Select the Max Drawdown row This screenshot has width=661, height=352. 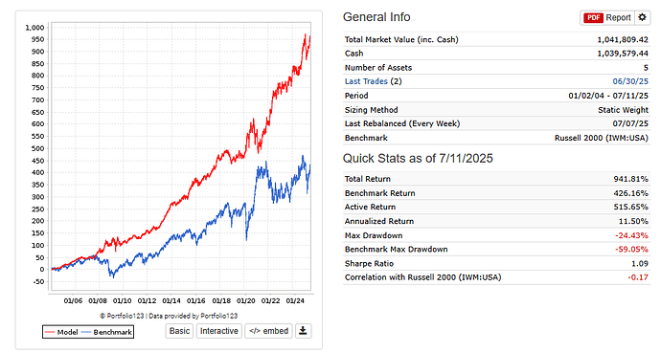click(496, 235)
